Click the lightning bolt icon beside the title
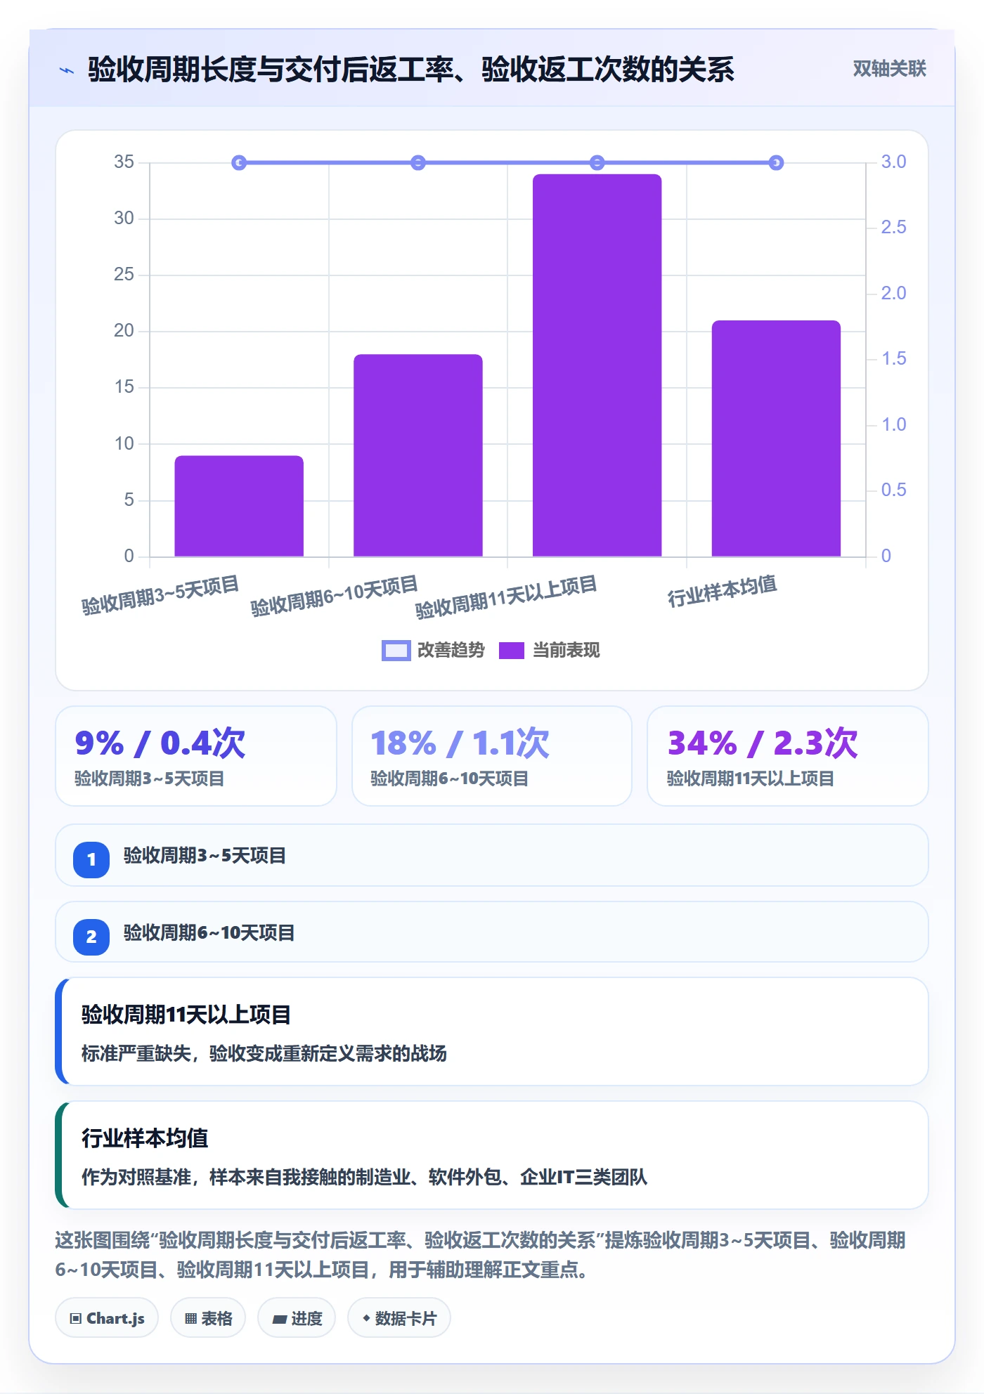This screenshot has width=984, height=1394. (67, 70)
